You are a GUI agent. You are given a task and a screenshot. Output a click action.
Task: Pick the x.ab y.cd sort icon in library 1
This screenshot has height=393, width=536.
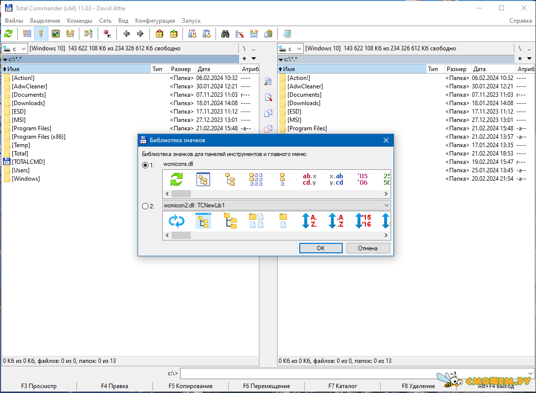[336, 179]
